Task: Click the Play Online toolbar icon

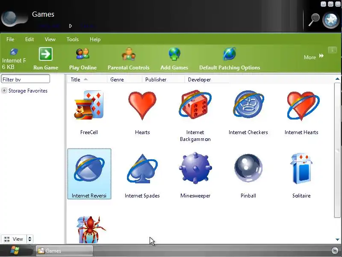Action: click(x=83, y=54)
